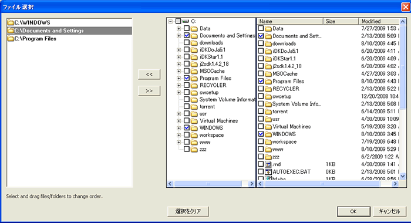
Task: Expand the Program Files tree node
Action: point(178,78)
